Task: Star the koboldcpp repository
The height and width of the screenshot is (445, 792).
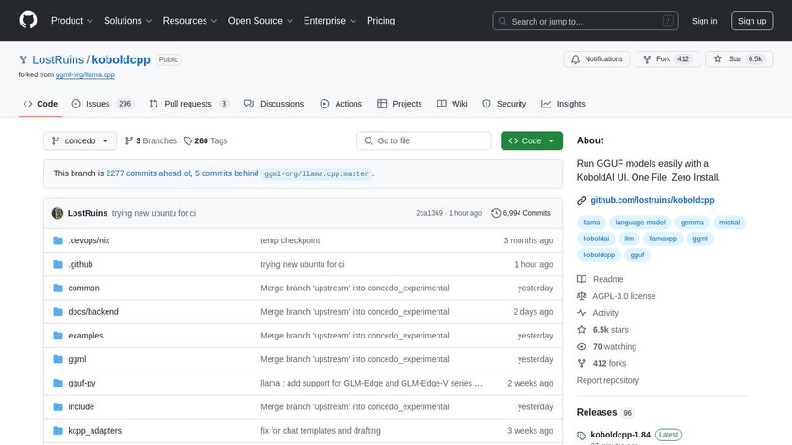Action: click(730, 58)
